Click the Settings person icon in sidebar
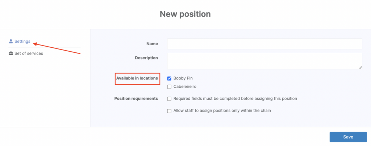Image resolution: width=371 pixels, height=146 pixels. 11,42
